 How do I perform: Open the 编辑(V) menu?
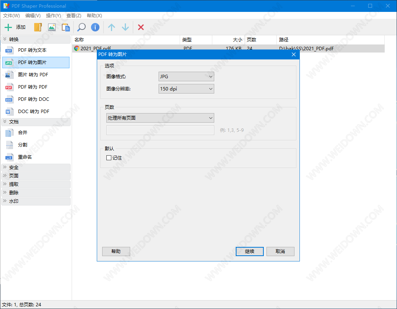33,16
